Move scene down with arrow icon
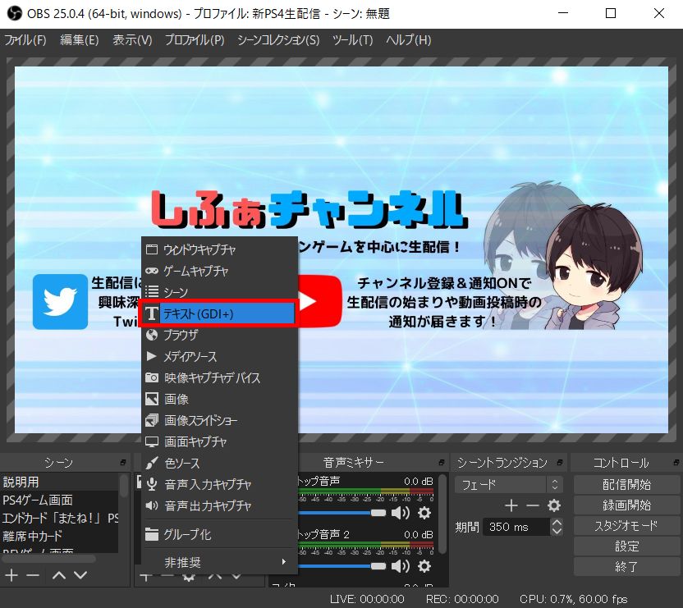 point(80,575)
